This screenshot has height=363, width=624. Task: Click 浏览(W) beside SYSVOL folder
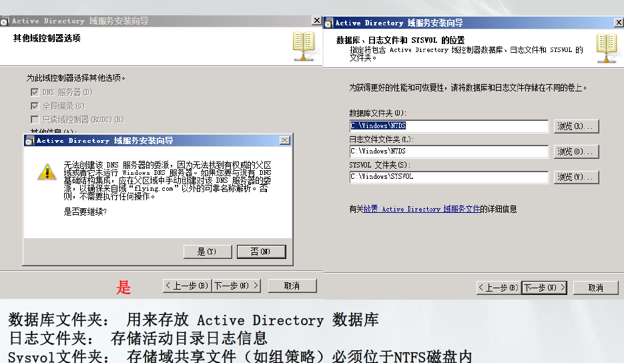click(x=576, y=177)
